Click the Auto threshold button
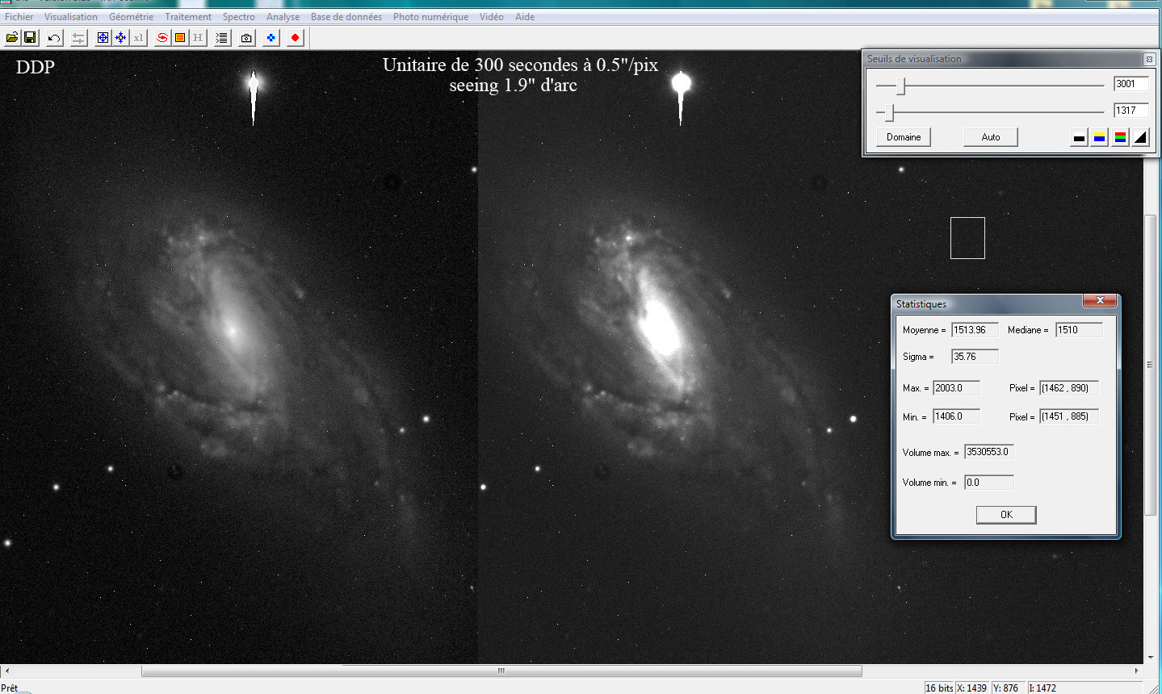Viewport: 1162px width, 694px height. point(991,137)
